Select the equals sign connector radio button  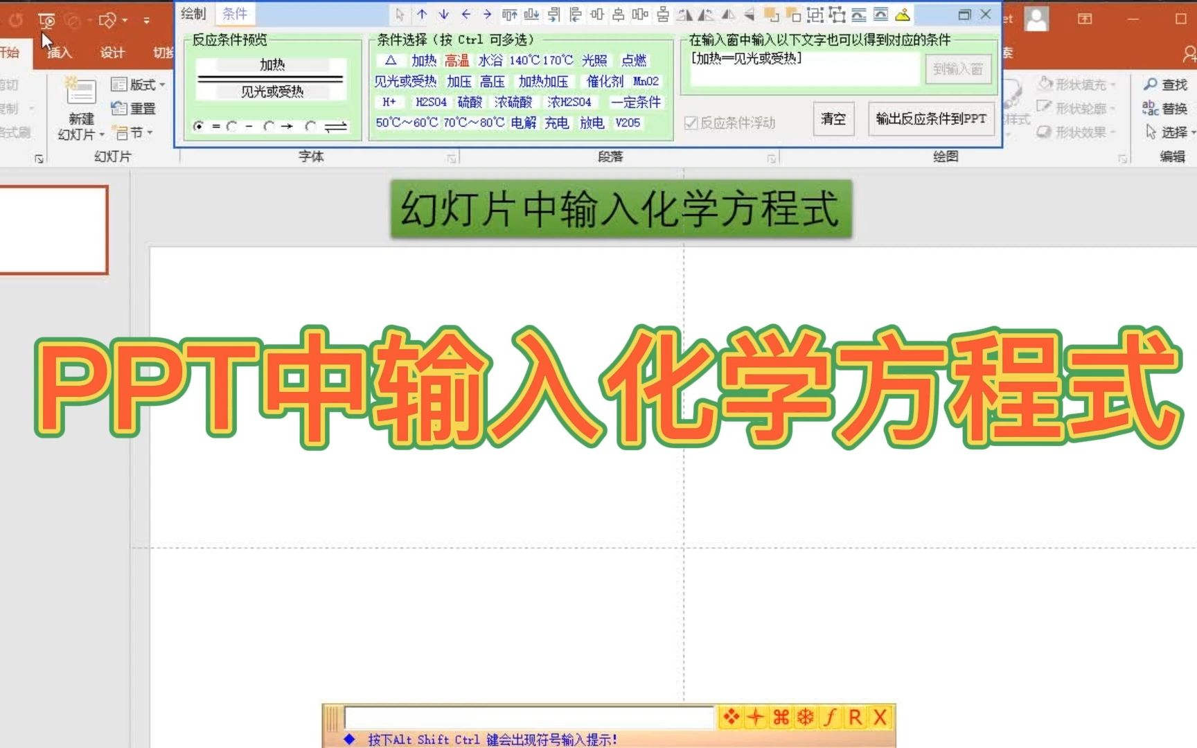point(199,126)
